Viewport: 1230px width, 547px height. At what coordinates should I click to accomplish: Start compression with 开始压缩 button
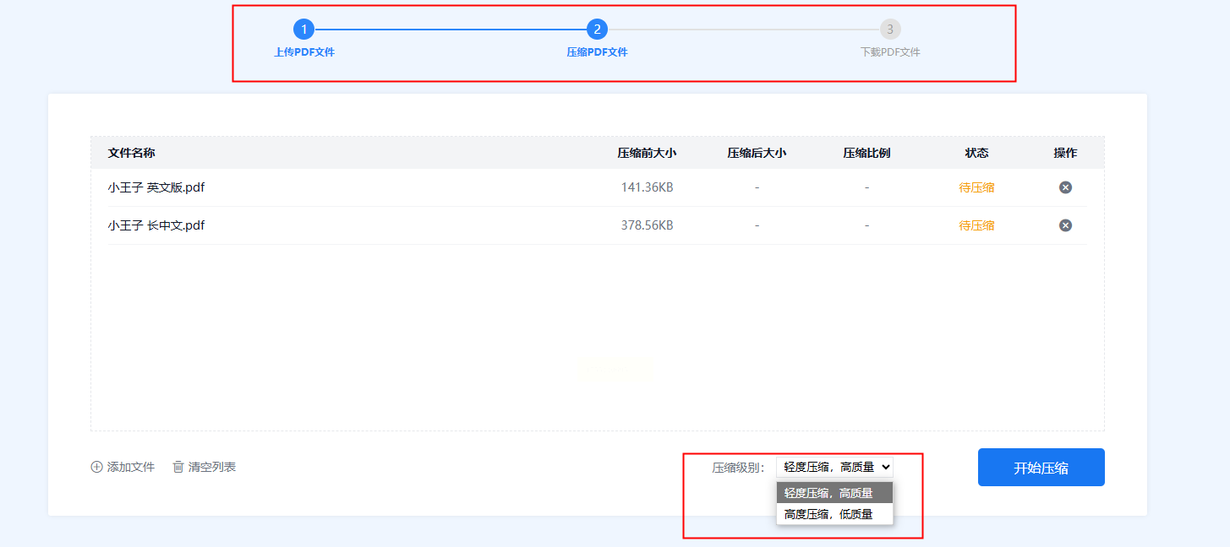[x=1041, y=468]
